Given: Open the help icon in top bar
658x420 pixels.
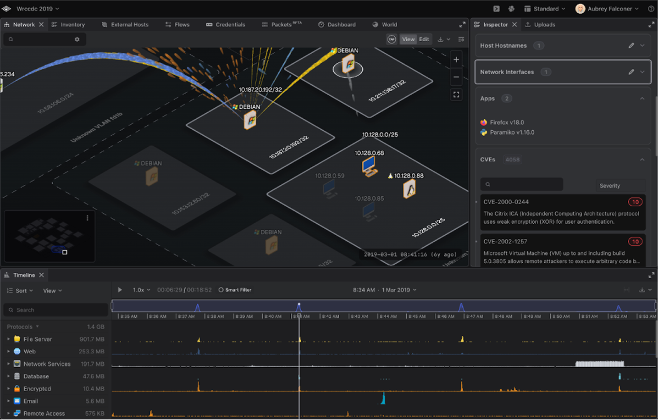Looking at the screenshot, I should point(651,9).
